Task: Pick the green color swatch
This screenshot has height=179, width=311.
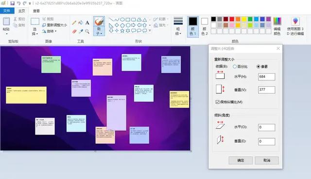Action: pyautogui.click(x=250, y=19)
